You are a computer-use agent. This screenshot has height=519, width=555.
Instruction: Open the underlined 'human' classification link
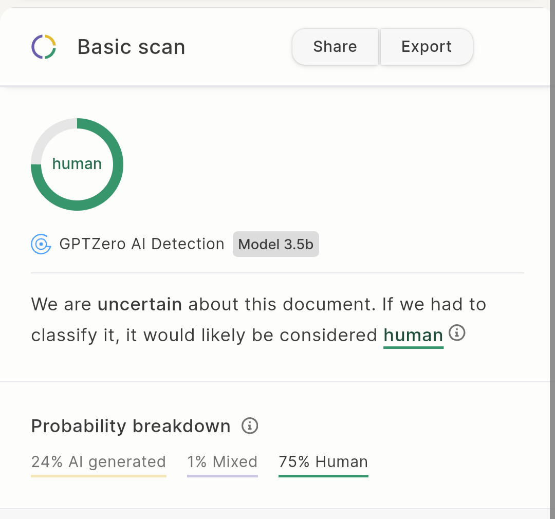pos(413,335)
